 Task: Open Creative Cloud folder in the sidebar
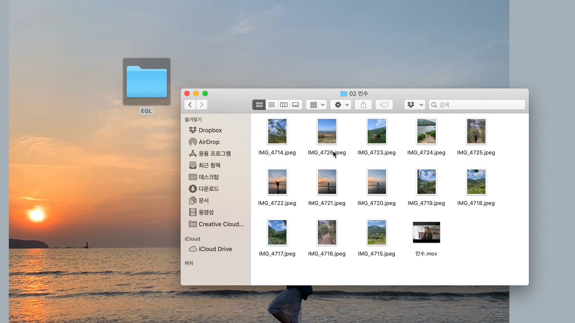pos(221,224)
